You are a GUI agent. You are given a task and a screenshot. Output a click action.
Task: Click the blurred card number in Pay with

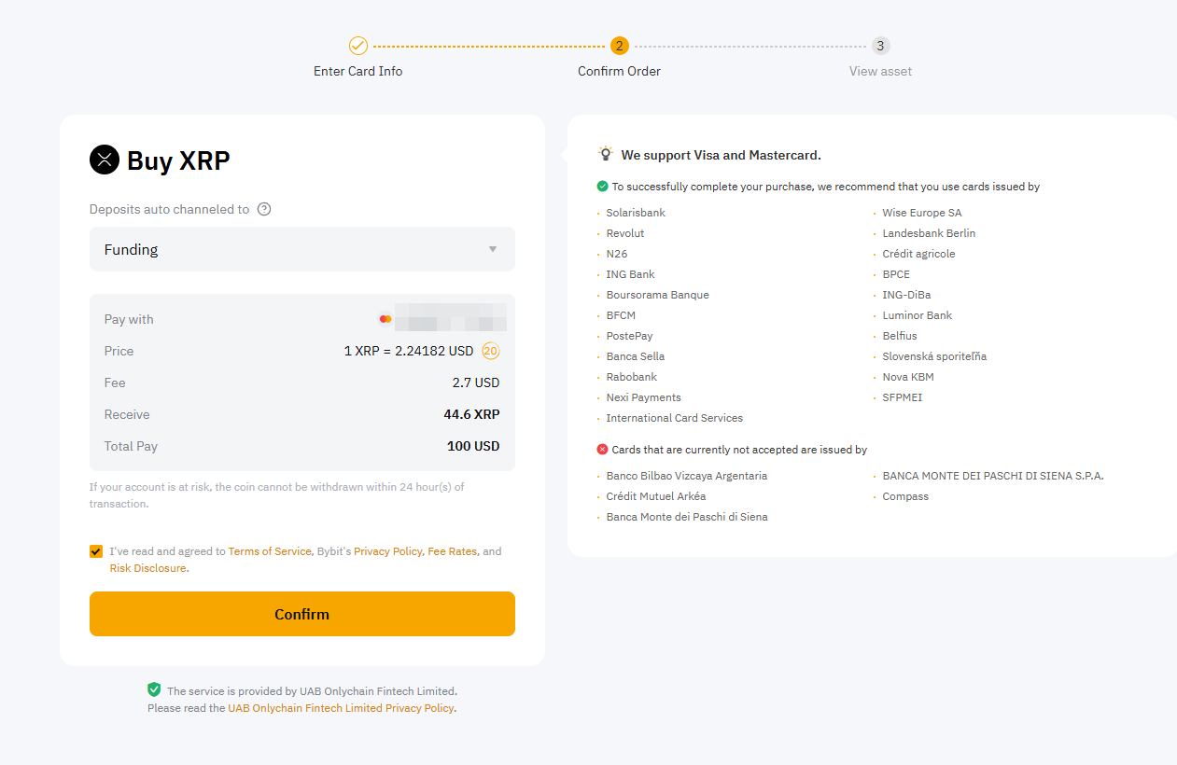pos(450,319)
